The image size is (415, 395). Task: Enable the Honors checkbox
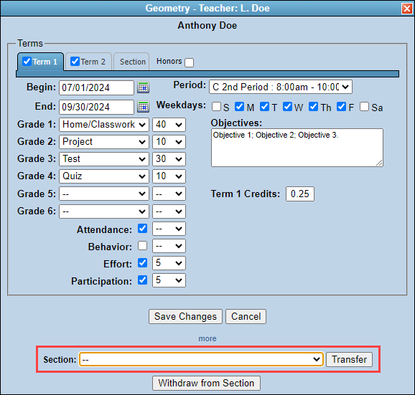coord(190,63)
